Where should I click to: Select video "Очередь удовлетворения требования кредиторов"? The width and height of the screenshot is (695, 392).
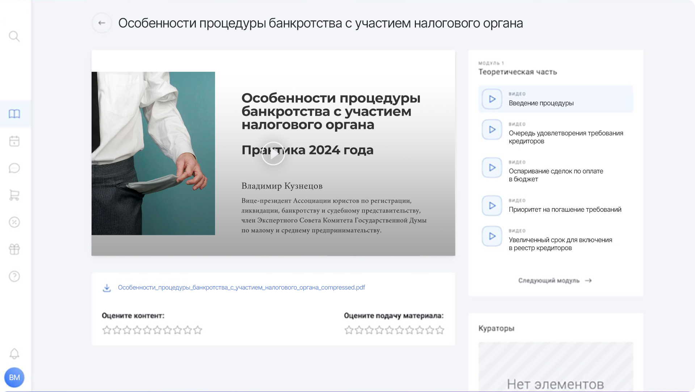556,133
